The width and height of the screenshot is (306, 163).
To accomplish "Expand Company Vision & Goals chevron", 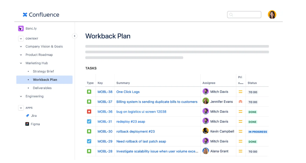I will 21,46.
